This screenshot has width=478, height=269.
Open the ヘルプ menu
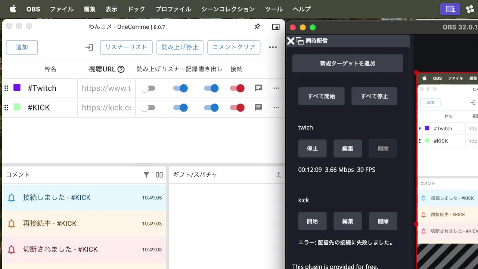(302, 9)
